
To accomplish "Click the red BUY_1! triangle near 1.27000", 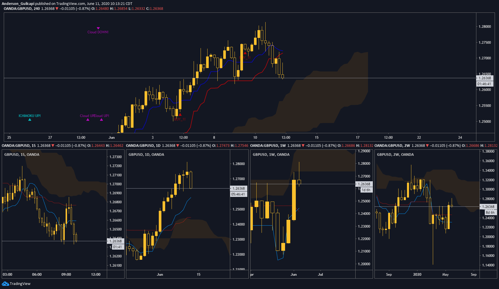I will [x=245, y=53].
